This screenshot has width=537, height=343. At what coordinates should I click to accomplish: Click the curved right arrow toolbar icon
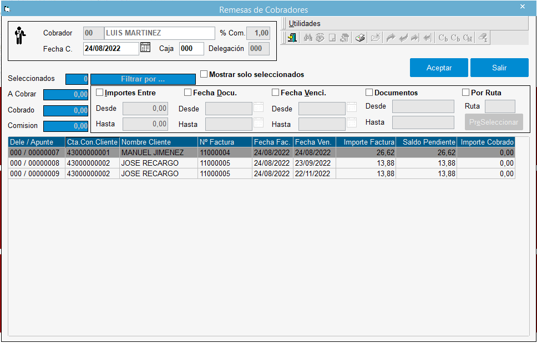(391, 38)
